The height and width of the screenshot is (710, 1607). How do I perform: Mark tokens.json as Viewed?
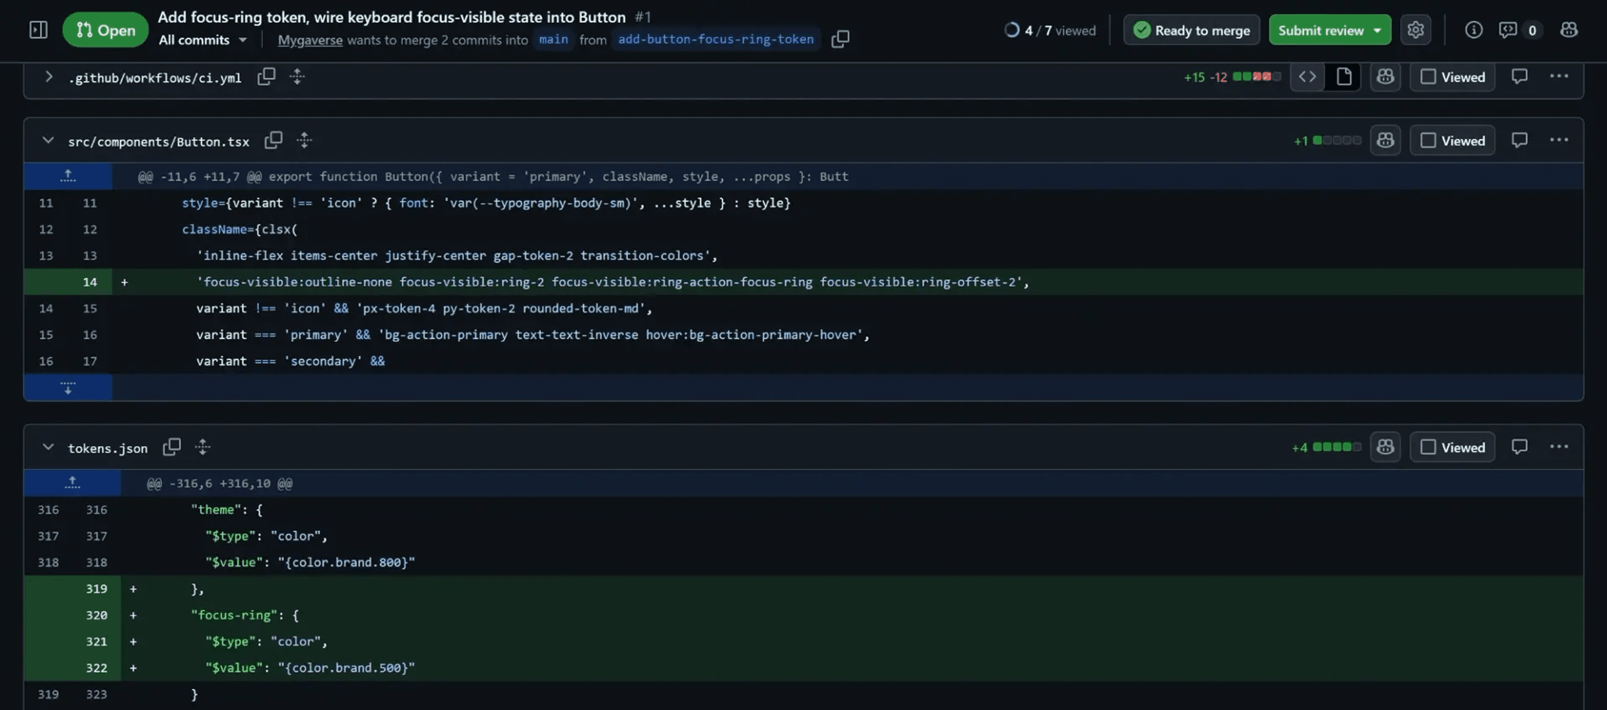[1452, 448]
